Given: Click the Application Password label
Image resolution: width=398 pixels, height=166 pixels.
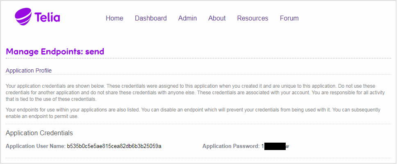Looking at the screenshot, I should (231, 146).
